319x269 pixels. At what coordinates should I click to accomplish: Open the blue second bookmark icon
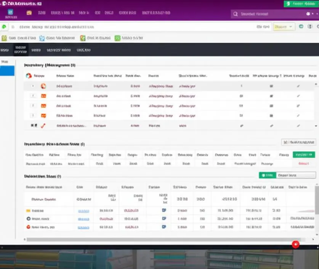[x=42, y=38]
